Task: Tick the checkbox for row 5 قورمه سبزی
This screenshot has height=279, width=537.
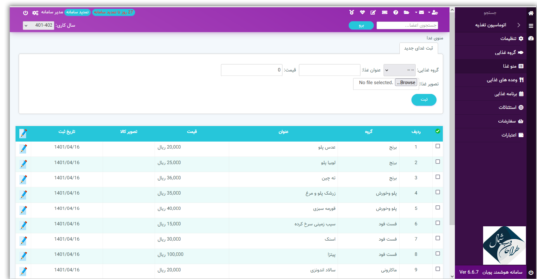Action: (x=437, y=207)
